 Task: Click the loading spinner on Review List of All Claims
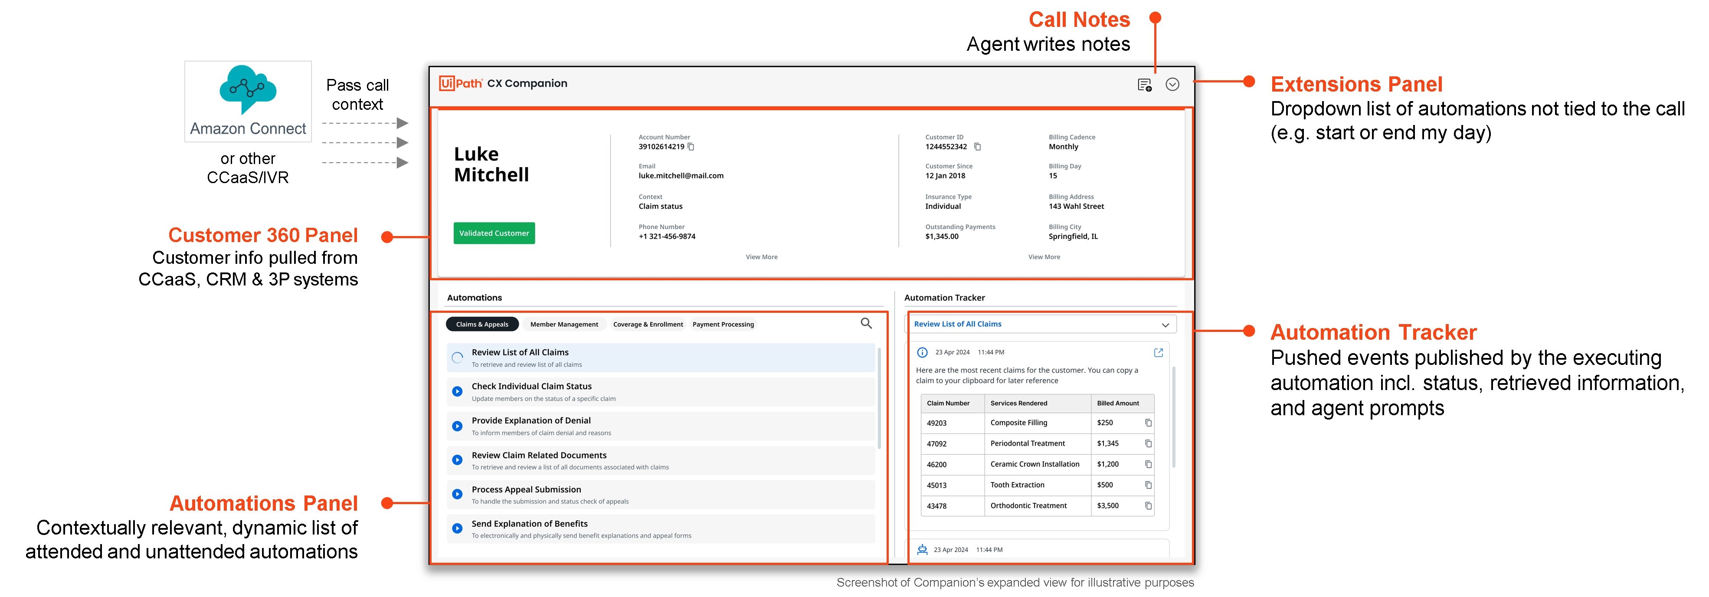coord(457,358)
